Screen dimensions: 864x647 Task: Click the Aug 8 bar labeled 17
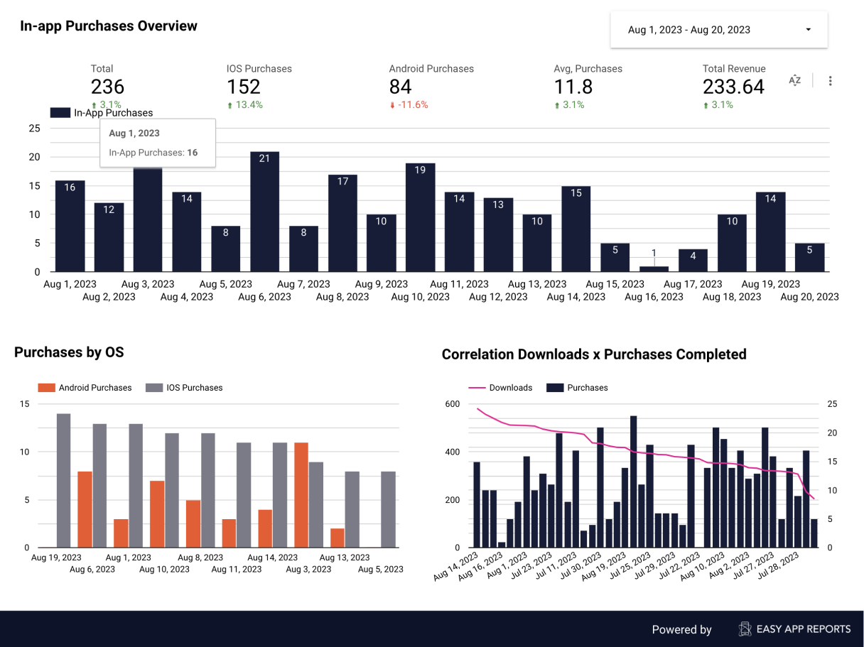[x=342, y=223]
